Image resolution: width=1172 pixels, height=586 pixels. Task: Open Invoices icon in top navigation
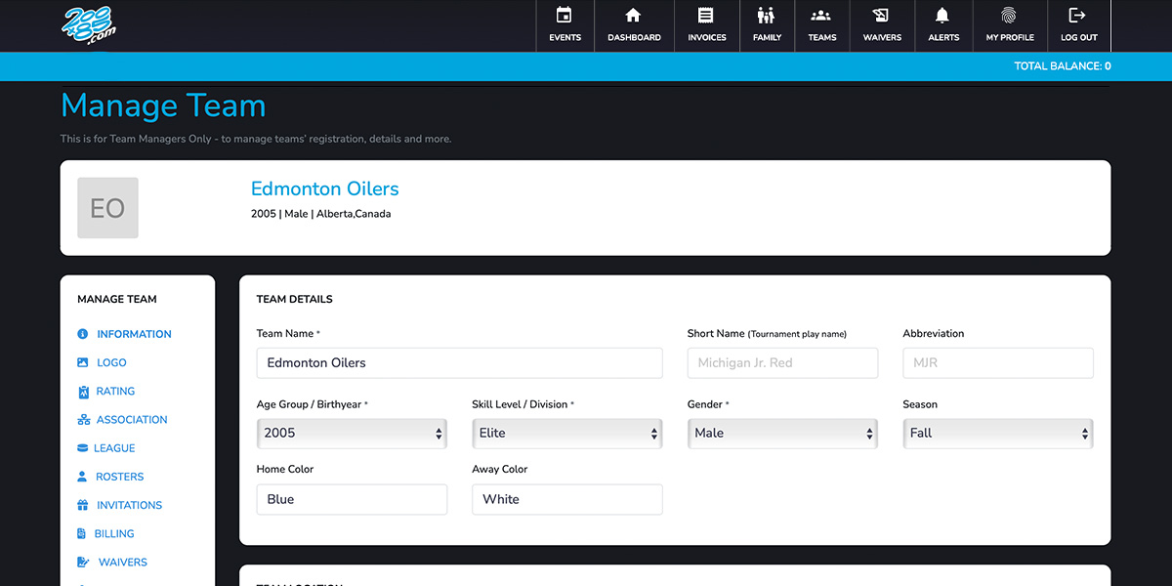(x=706, y=16)
